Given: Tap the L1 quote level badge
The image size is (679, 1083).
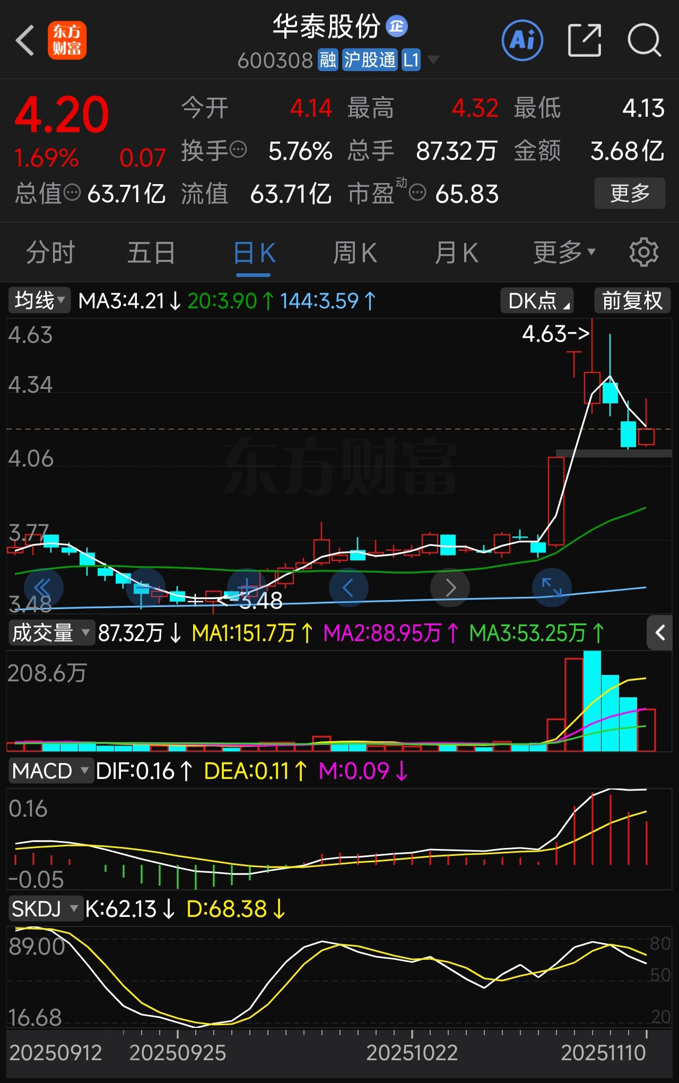Looking at the screenshot, I should 411,60.
